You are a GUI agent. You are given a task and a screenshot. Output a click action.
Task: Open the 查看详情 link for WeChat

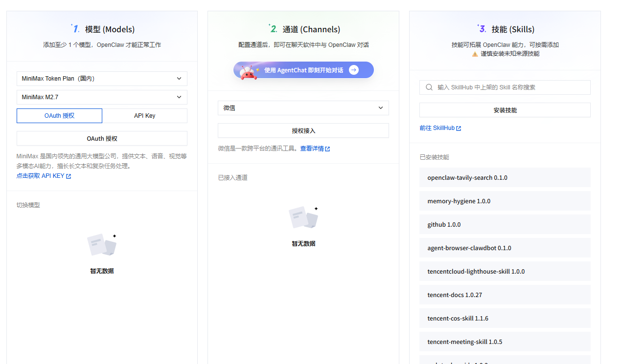pyautogui.click(x=313, y=149)
